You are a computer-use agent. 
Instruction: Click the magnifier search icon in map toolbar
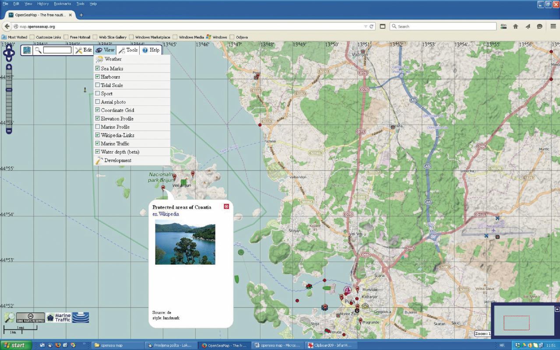38,50
